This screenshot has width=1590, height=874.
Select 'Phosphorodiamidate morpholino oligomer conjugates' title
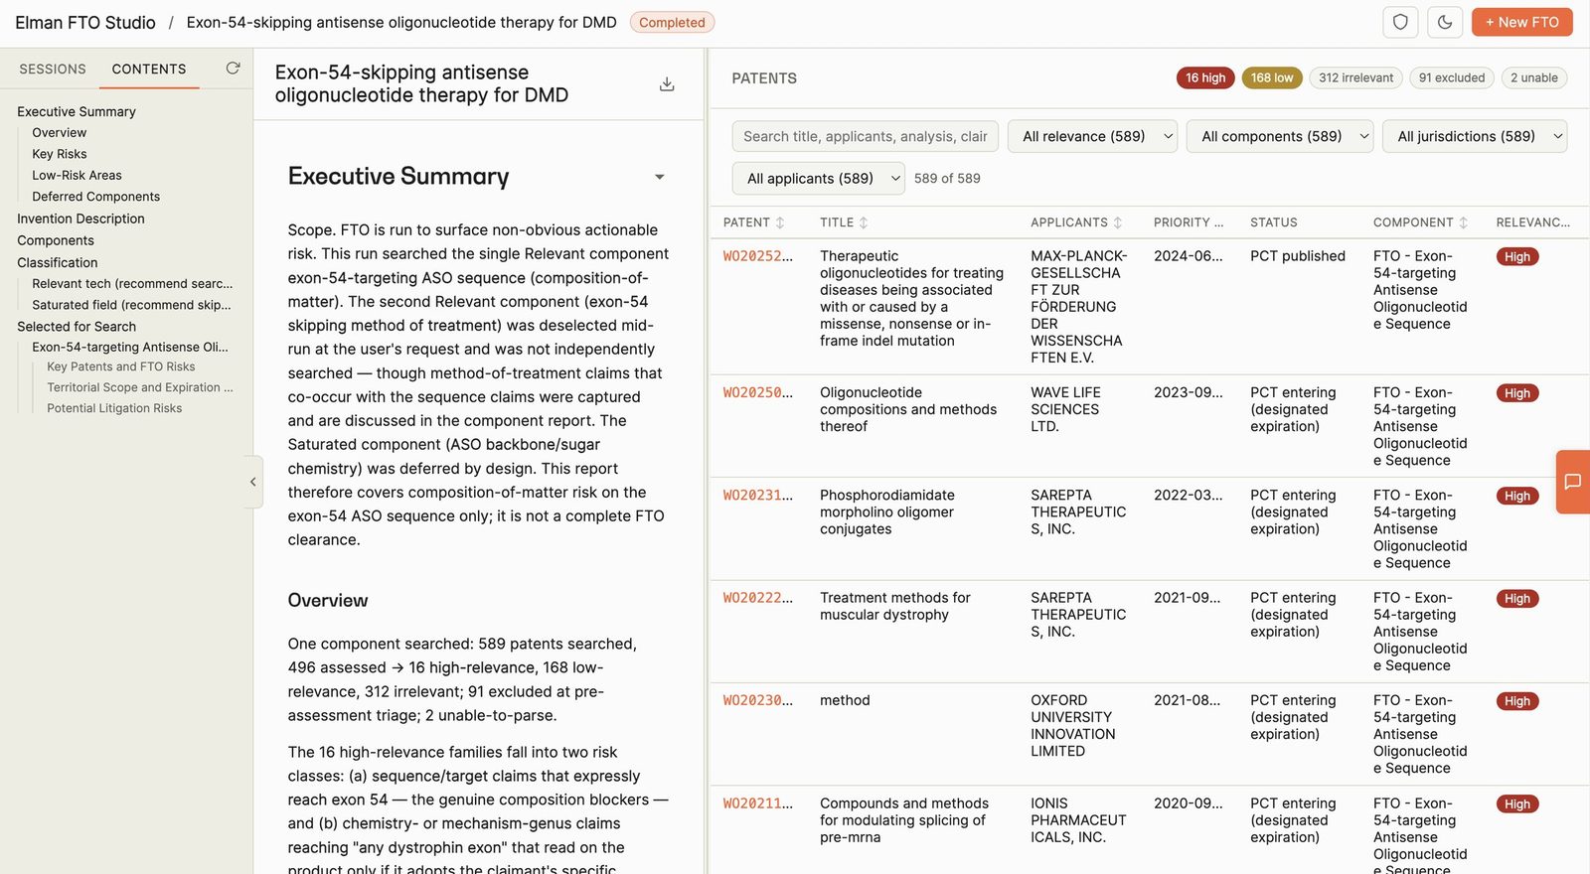pos(886,511)
